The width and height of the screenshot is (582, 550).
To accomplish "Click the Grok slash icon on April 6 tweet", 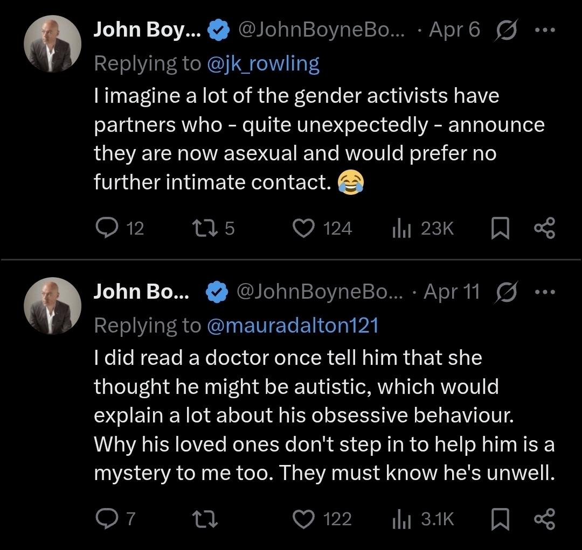I will (x=506, y=31).
